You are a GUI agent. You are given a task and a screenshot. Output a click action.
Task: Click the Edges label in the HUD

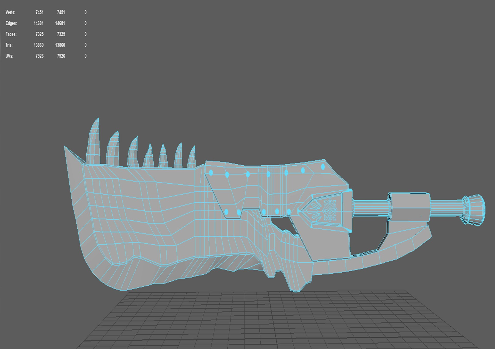point(11,23)
